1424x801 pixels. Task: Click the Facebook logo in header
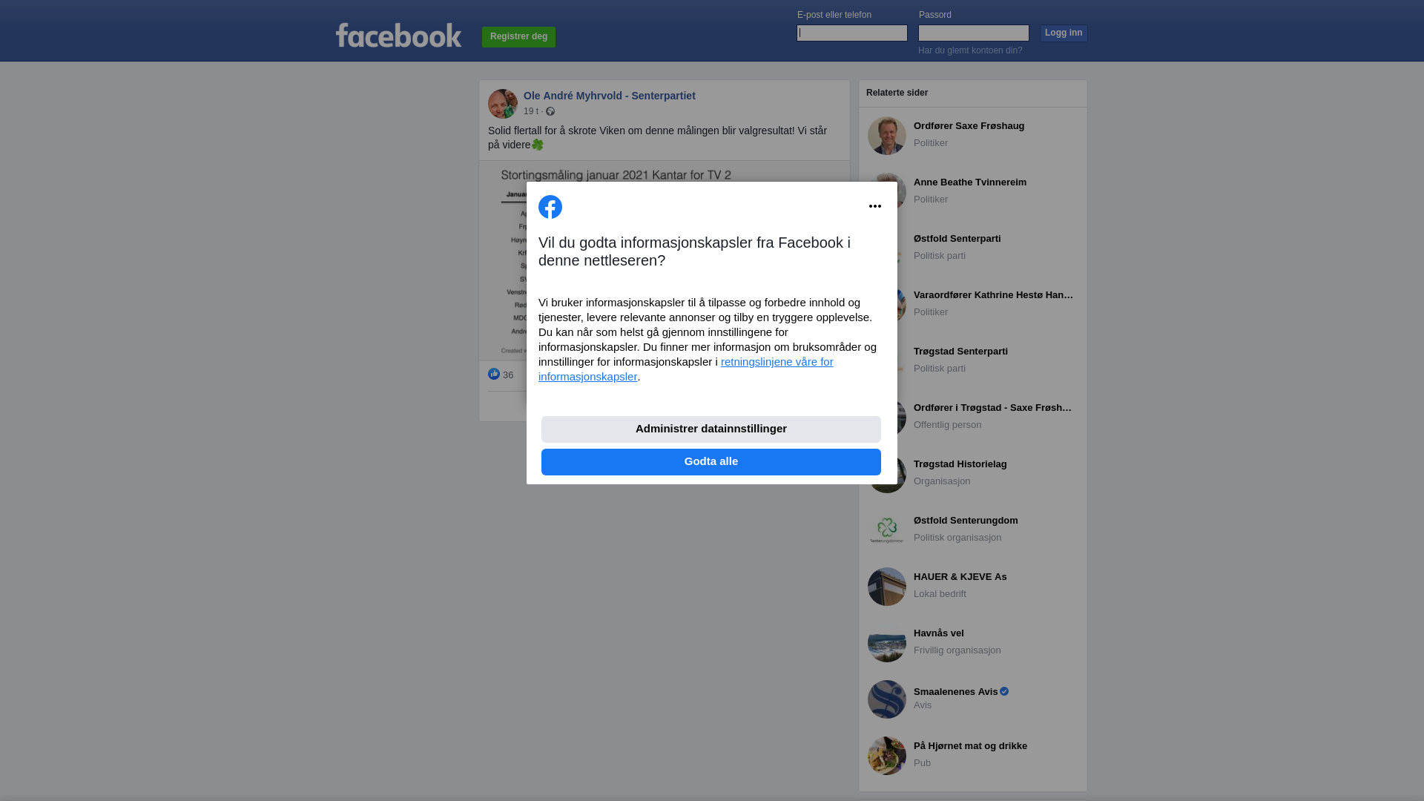point(398,36)
